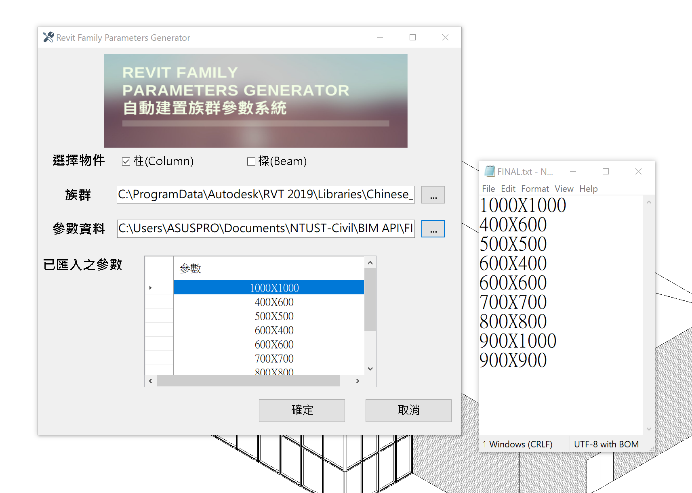The height and width of the screenshot is (493, 692).
Task: Click the 取消 cancel button
Action: [408, 411]
